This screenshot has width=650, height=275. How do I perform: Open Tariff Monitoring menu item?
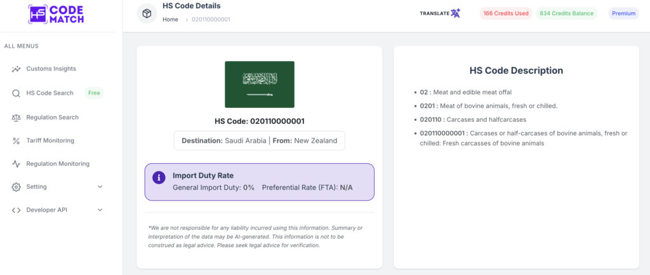[50, 140]
